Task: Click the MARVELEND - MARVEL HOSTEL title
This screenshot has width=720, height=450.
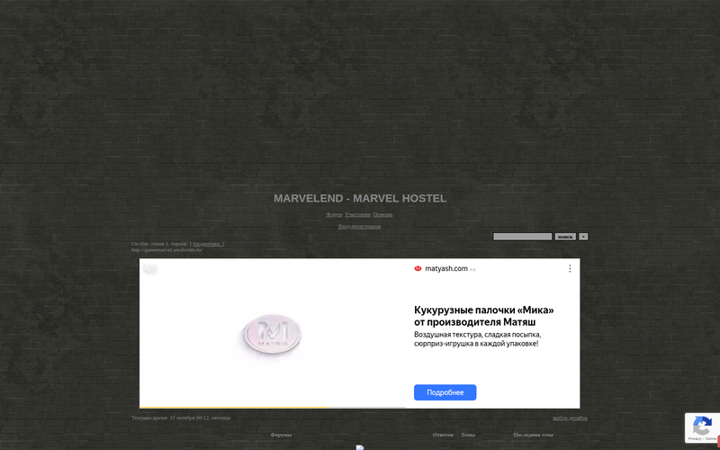Action: coord(359,198)
